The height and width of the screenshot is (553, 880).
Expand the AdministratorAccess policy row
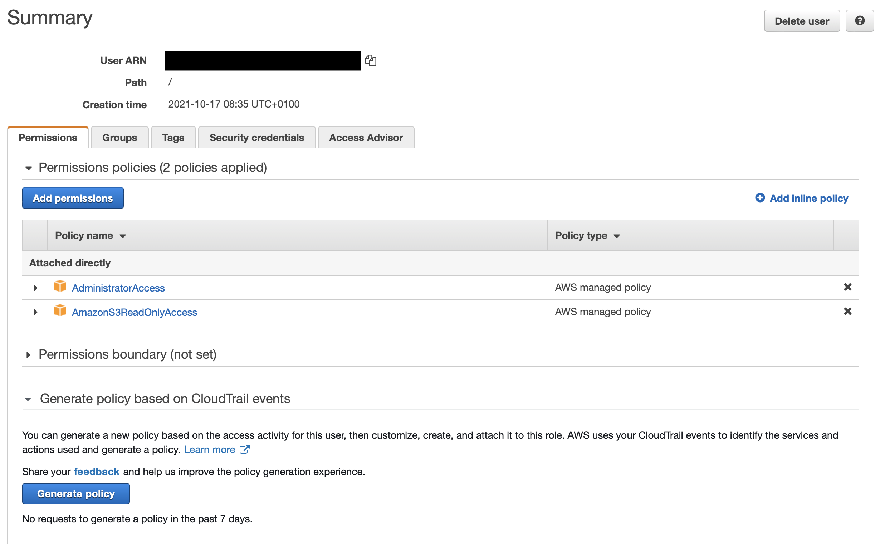pos(35,288)
